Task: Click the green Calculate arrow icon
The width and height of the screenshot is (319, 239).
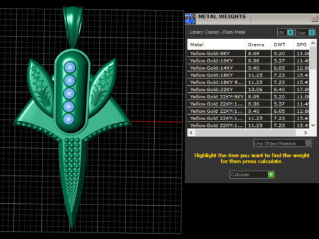Action: 270,175
